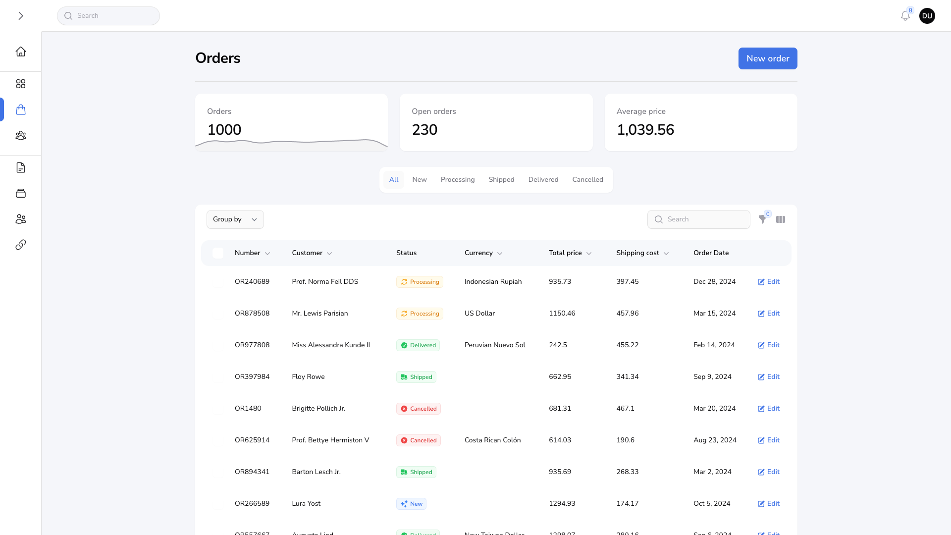
Task: Switch to the Shipped tab
Action: [501, 180]
